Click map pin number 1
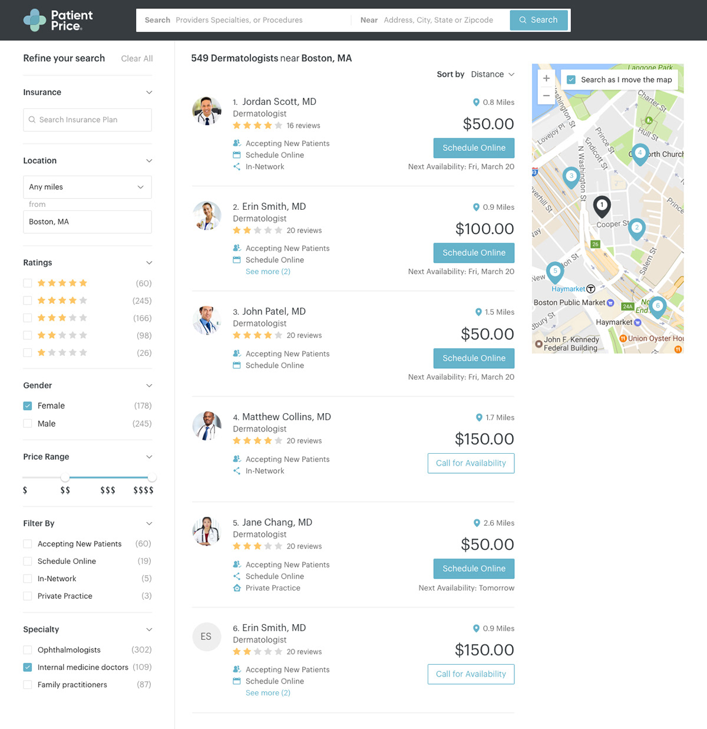Image resolution: width=707 pixels, height=729 pixels. (x=602, y=206)
